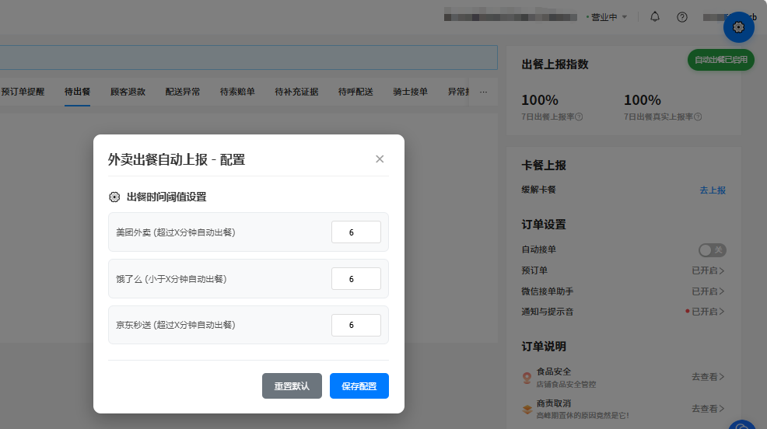The height and width of the screenshot is (429, 767).
Task: Switch to the 预订单提醒 tab
Action: tap(23, 92)
